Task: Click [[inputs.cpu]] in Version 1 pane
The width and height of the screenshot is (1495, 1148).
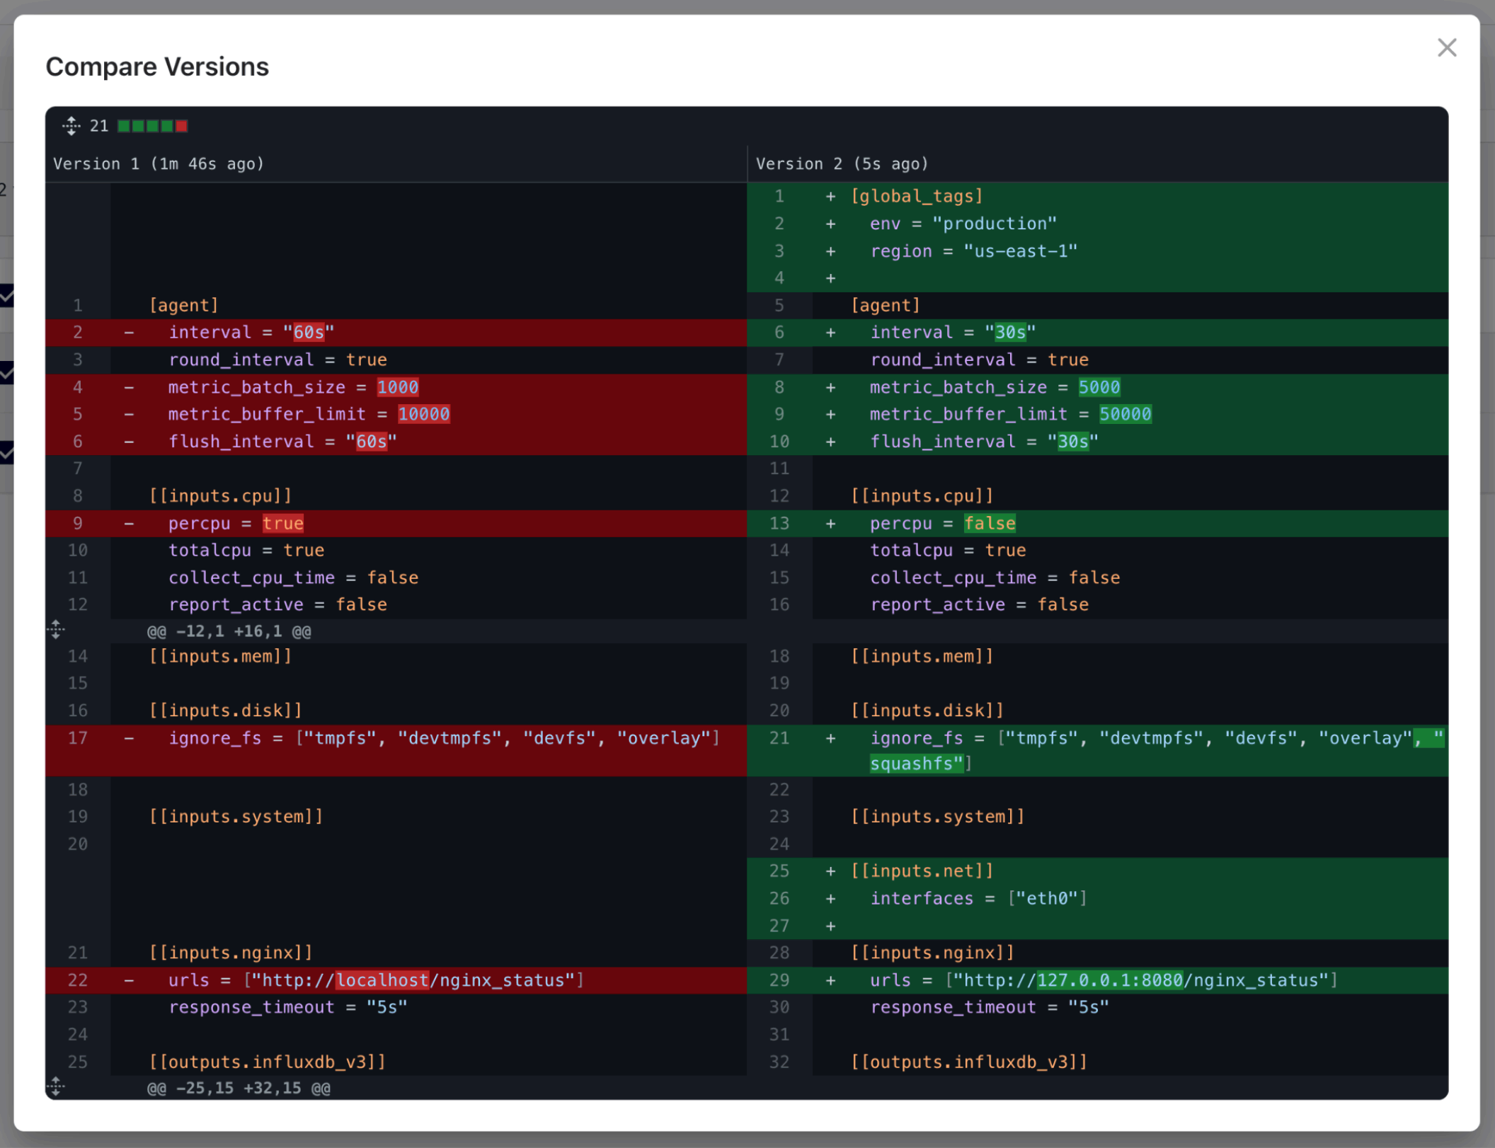Action: coord(220,496)
